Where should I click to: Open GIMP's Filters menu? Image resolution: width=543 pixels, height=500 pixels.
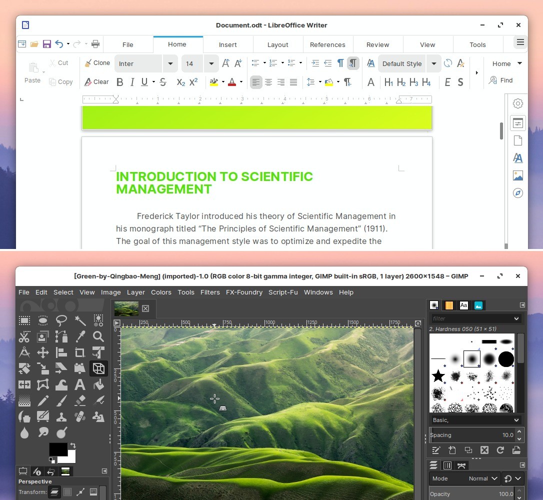tap(210, 292)
